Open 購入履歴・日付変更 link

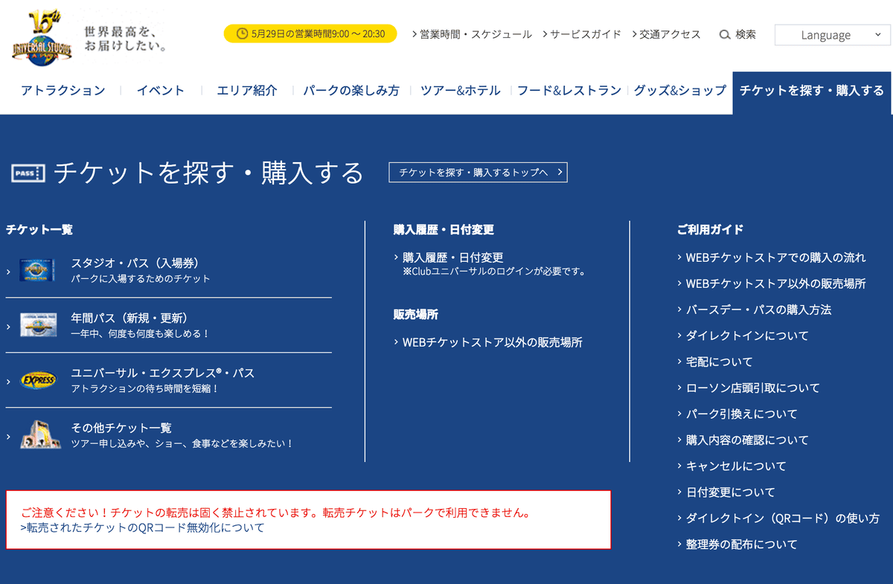pos(452,257)
